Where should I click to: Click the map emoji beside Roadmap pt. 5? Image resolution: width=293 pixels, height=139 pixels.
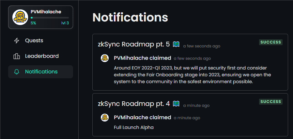tap(176, 44)
